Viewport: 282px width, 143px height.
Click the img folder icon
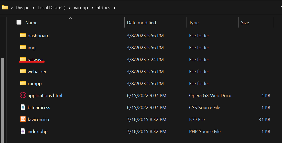click(23, 47)
